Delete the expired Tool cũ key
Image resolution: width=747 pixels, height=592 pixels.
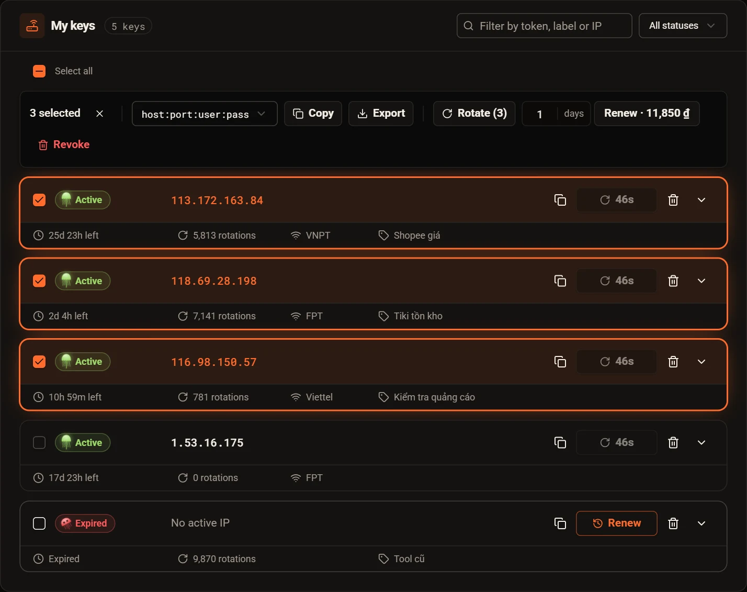click(x=673, y=523)
